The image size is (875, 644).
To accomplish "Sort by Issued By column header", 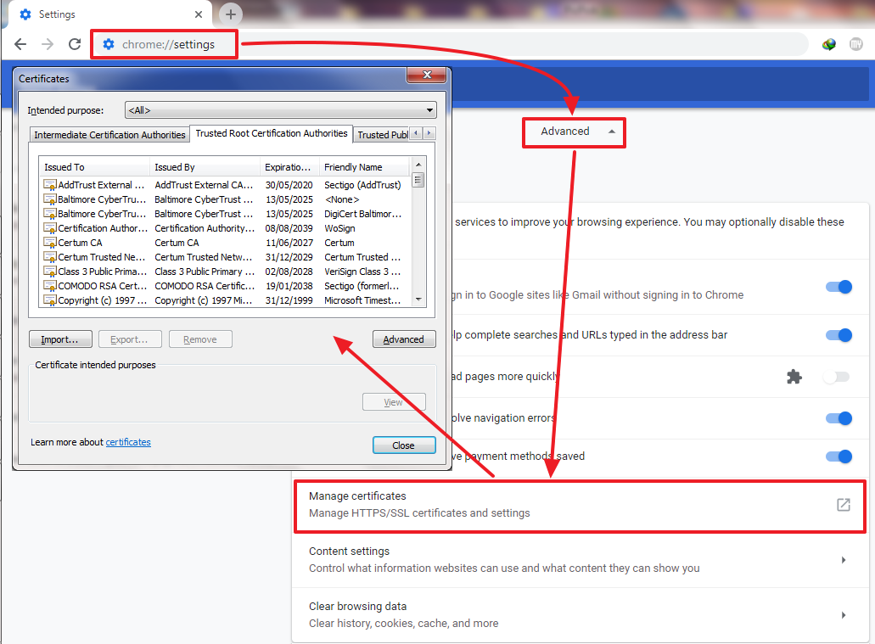I will pyautogui.click(x=205, y=167).
